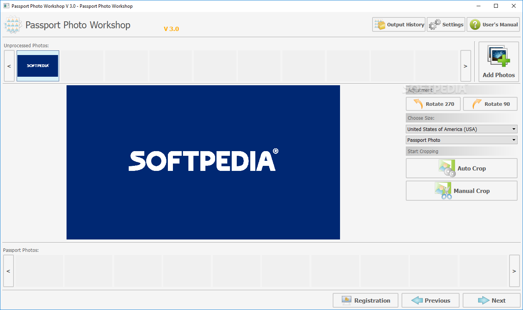
Task: Open the User's Manual
Action: click(493, 24)
